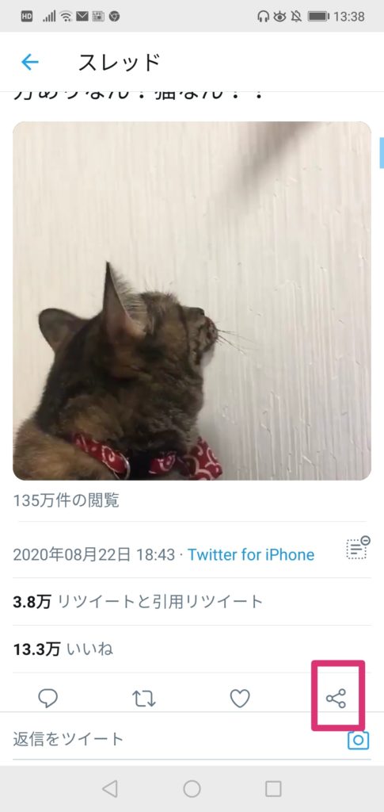
Task: Open the camera icon in reply bar
Action: tap(358, 740)
